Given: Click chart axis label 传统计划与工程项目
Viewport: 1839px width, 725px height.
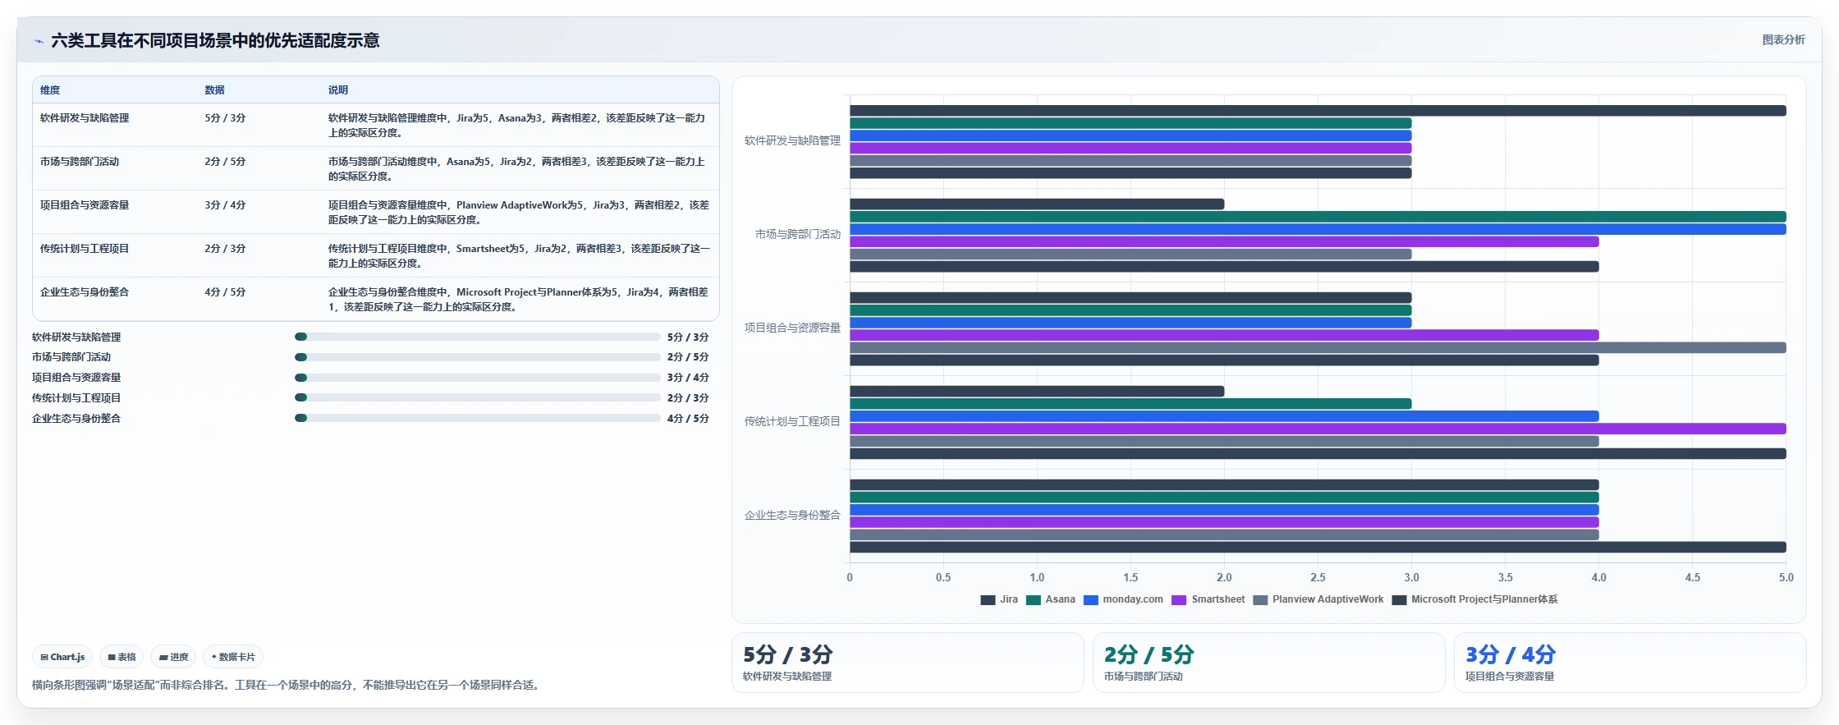Looking at the screenshot, I should click(x=792, y=422).
